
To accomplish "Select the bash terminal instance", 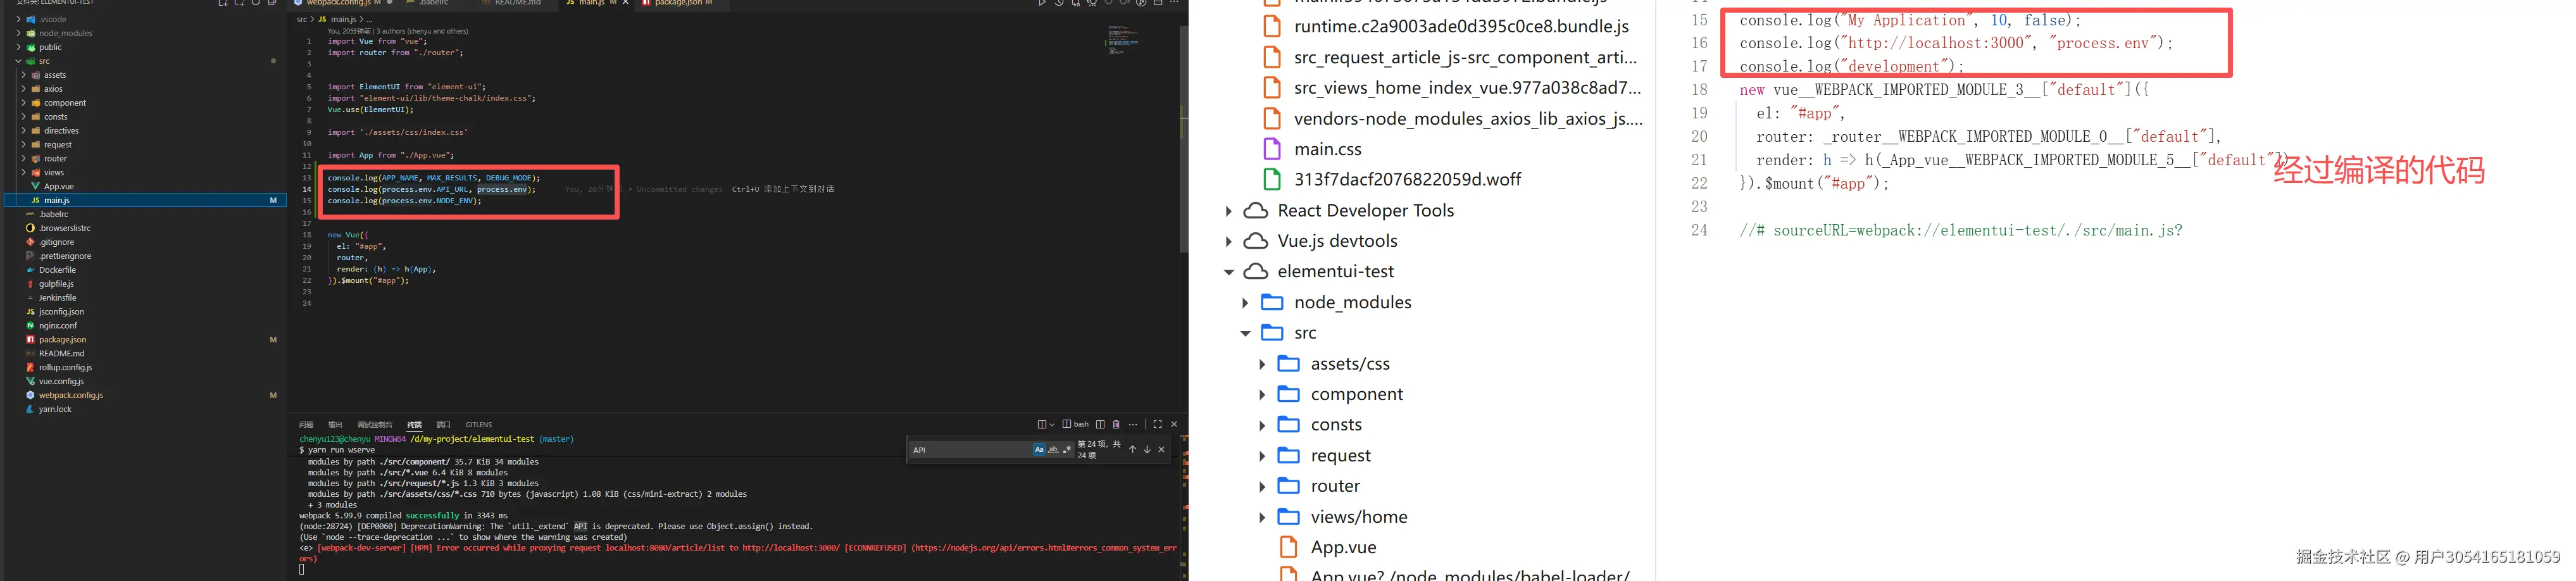I will pos(1075,425).
